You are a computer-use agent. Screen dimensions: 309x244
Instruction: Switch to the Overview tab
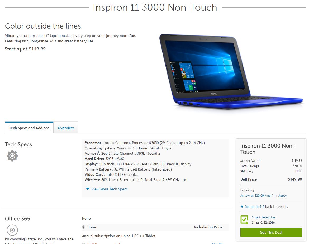(66, 128)
